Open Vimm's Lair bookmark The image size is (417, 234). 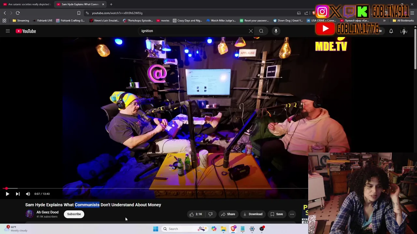tap(104, 20)
